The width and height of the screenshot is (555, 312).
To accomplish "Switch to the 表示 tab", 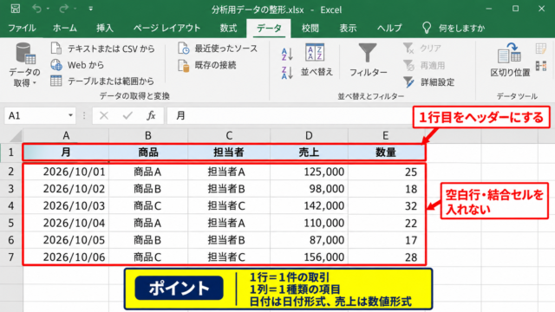I will pyautogui.click(x=348, y=28).
